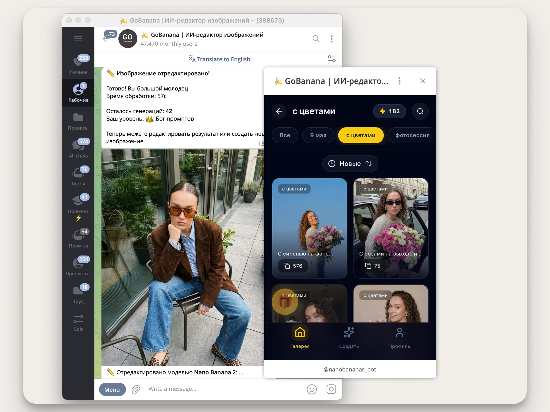Open translation settings icon
Screen dimensions: 550x412
[x=332, y=59]
